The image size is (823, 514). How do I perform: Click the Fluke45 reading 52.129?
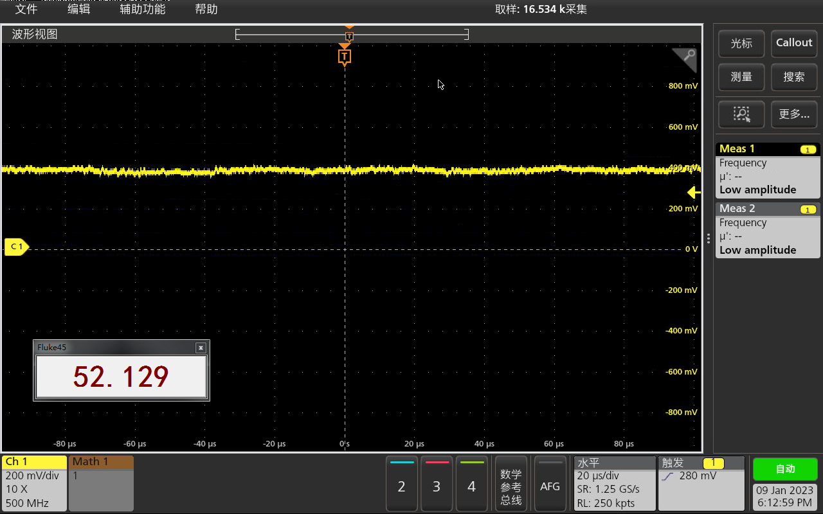(x=121, y=377)
